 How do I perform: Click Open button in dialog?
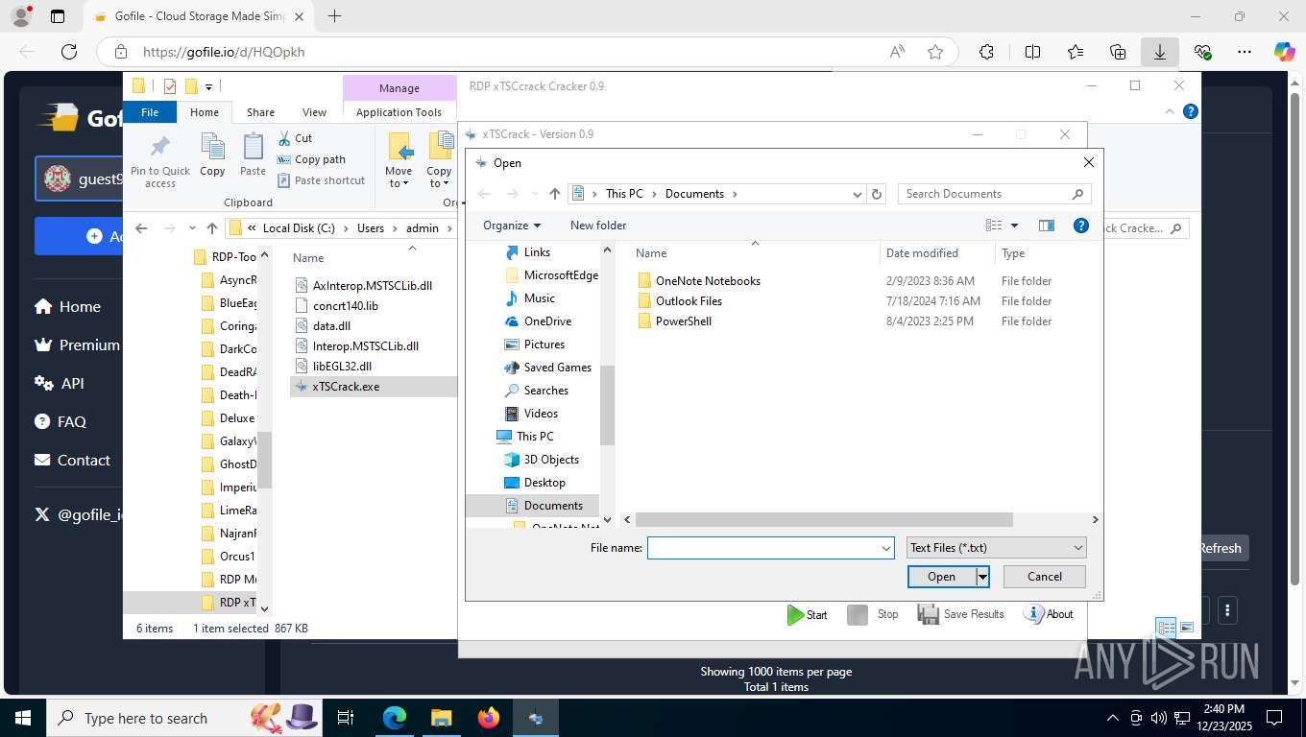click(941, 577)
